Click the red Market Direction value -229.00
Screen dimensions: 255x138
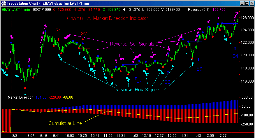tap(55, 97)
